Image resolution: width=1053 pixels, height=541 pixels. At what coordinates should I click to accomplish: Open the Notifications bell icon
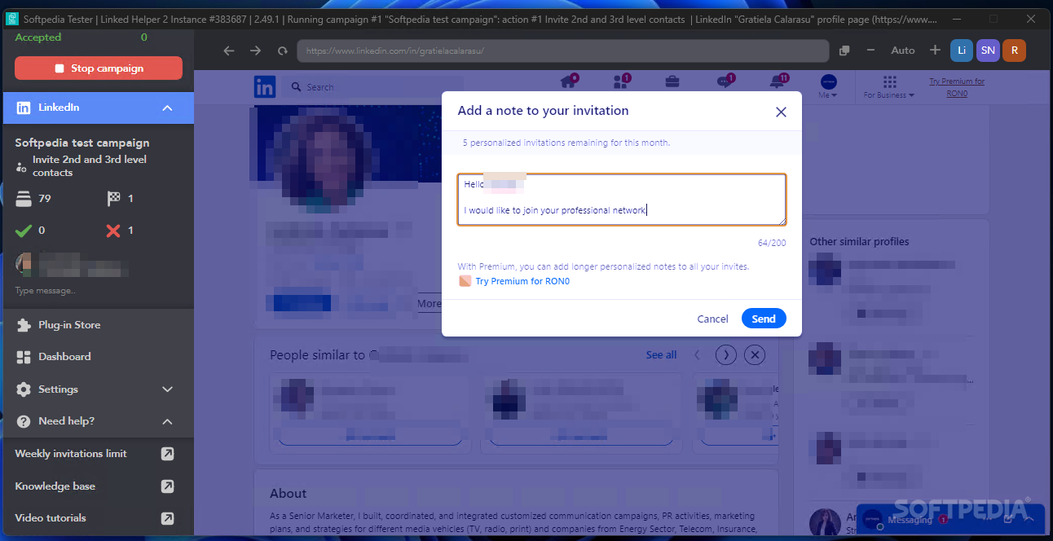[778, 81]
